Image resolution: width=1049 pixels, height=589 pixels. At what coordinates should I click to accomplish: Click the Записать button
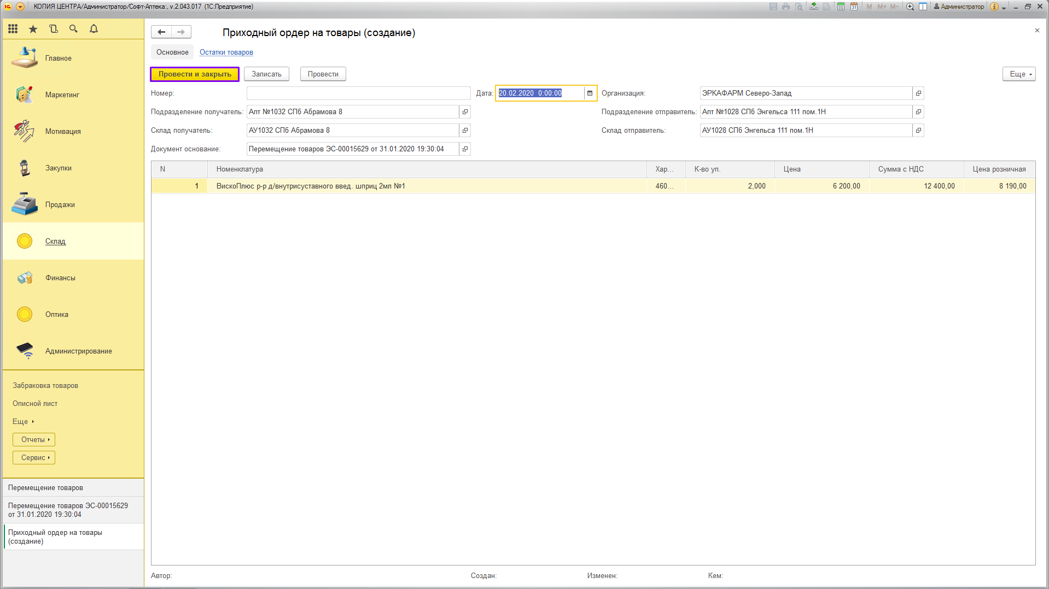(x=266, y=74)
